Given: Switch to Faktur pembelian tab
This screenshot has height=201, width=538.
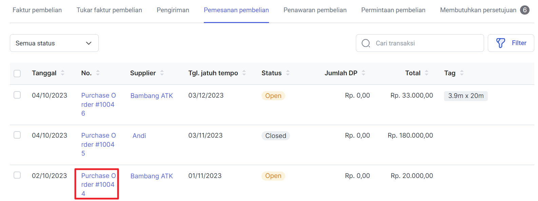Looking at the screenshot, I should [x=37, y=10].
